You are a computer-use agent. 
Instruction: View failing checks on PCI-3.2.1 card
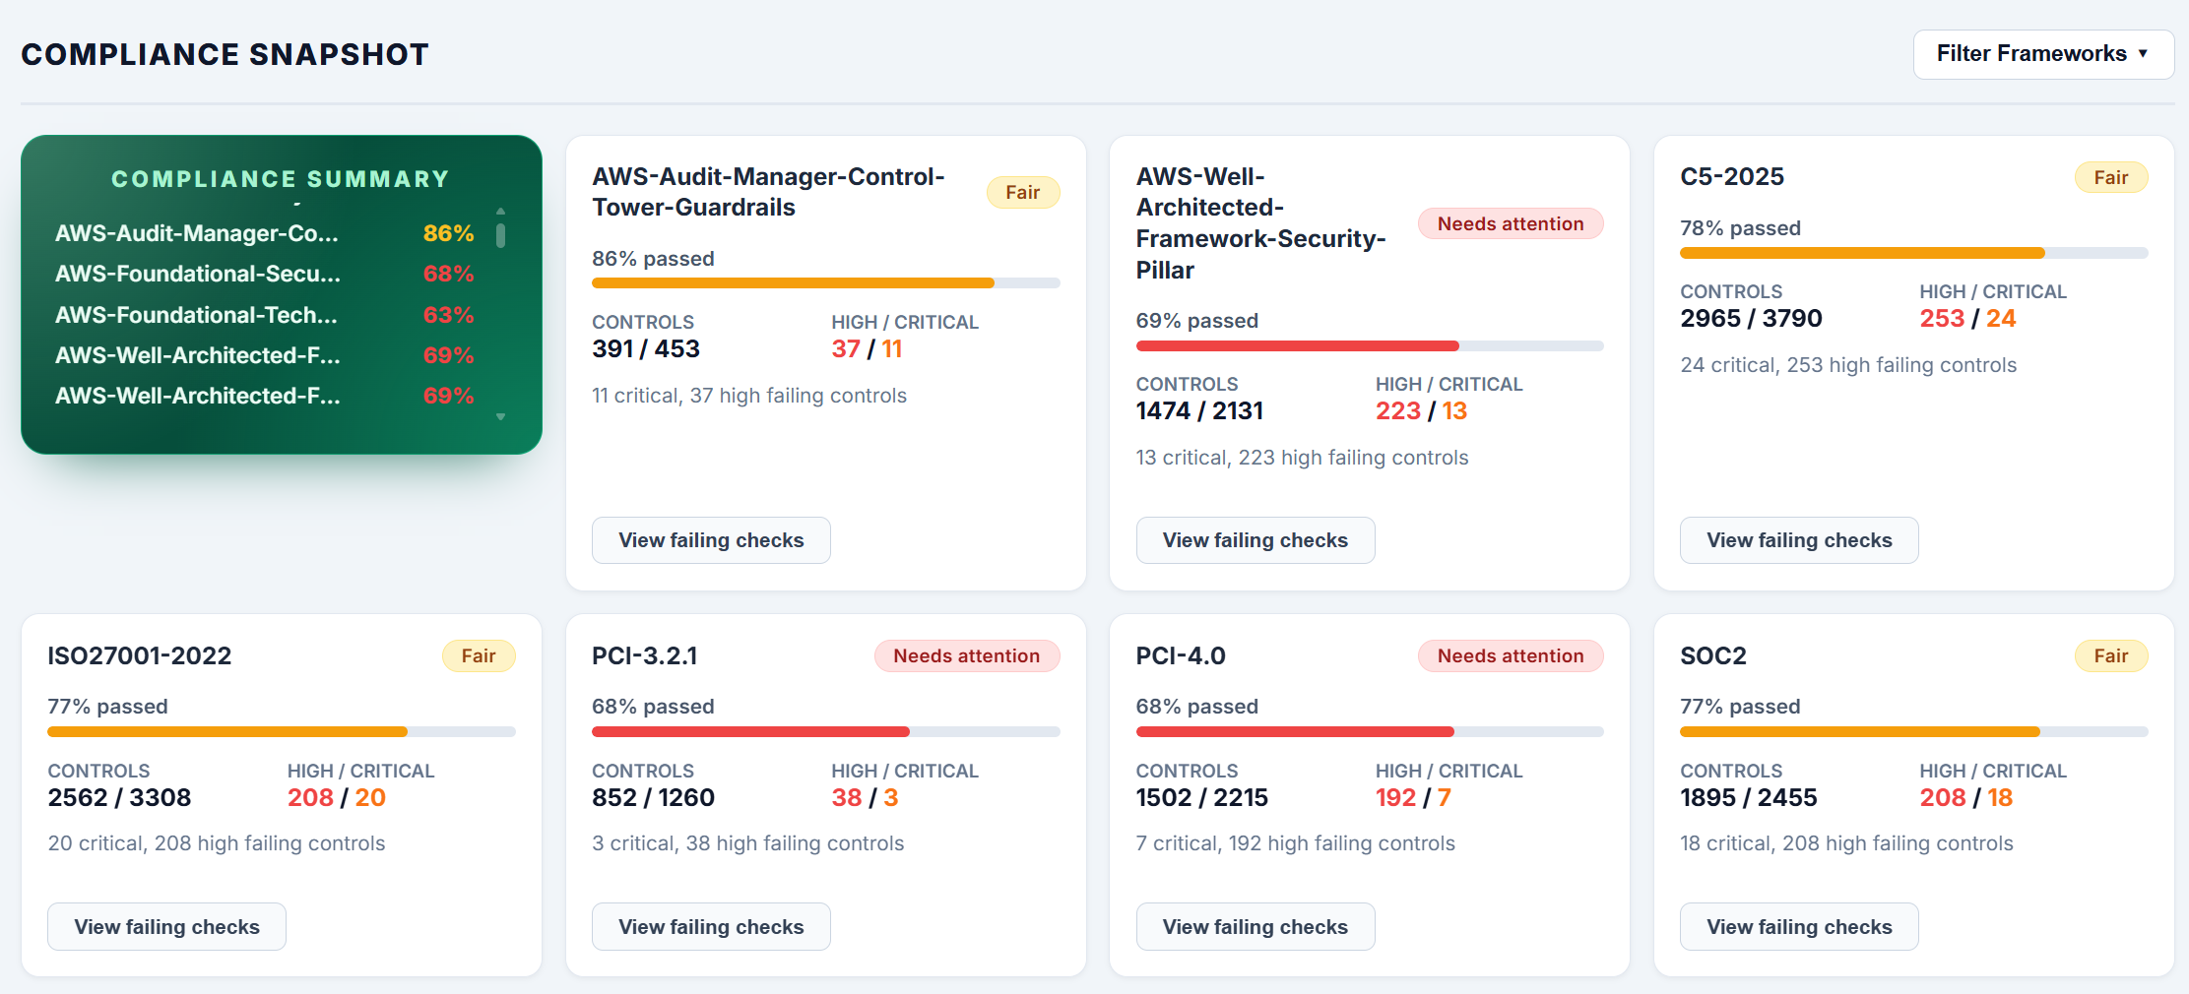point(711,927)
